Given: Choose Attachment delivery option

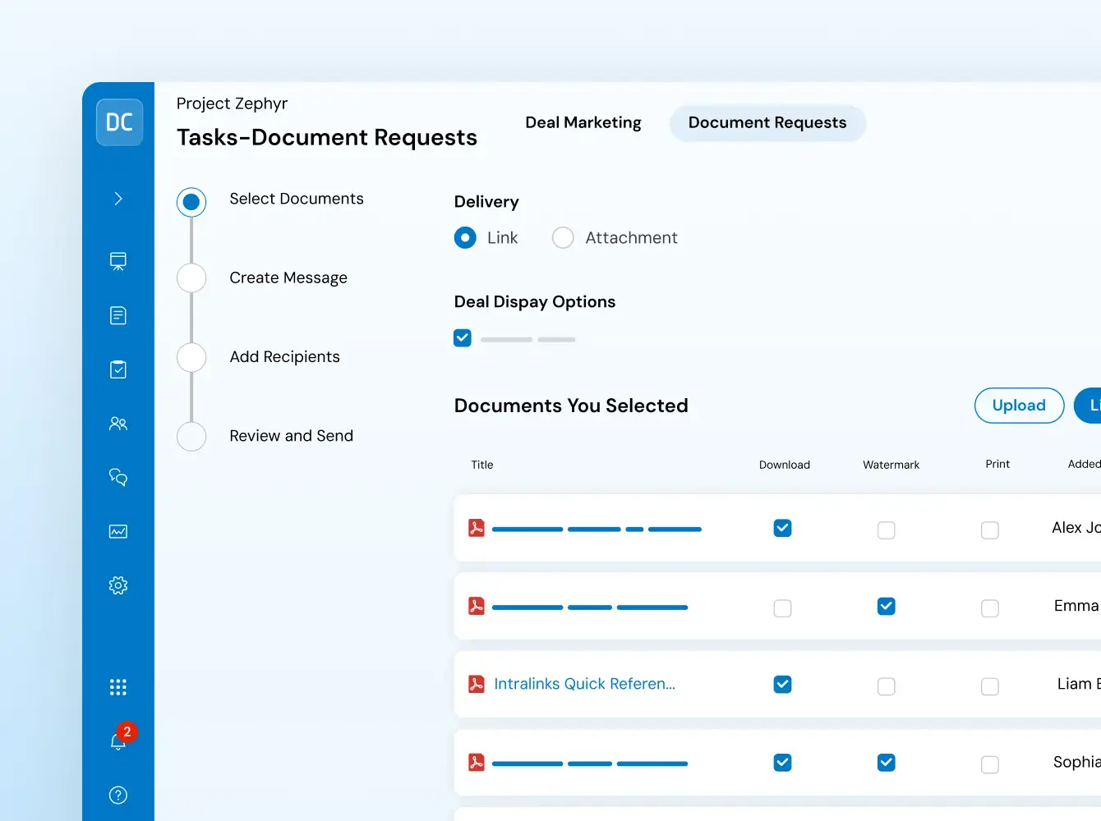Looking at the screenshot, I should click(563, 238).
